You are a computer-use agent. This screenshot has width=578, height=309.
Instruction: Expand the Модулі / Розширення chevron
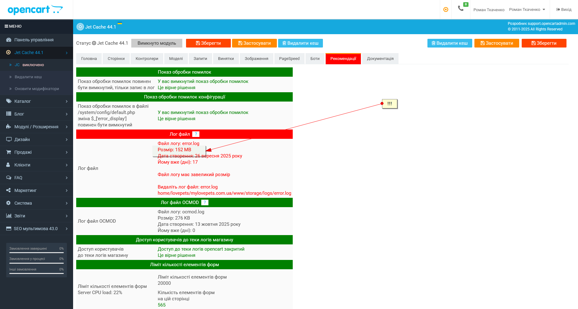(67, 127)
